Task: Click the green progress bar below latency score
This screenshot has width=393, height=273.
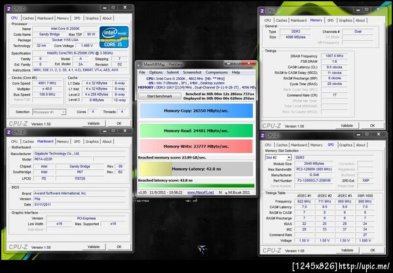Action: click(x=196, y=186)
